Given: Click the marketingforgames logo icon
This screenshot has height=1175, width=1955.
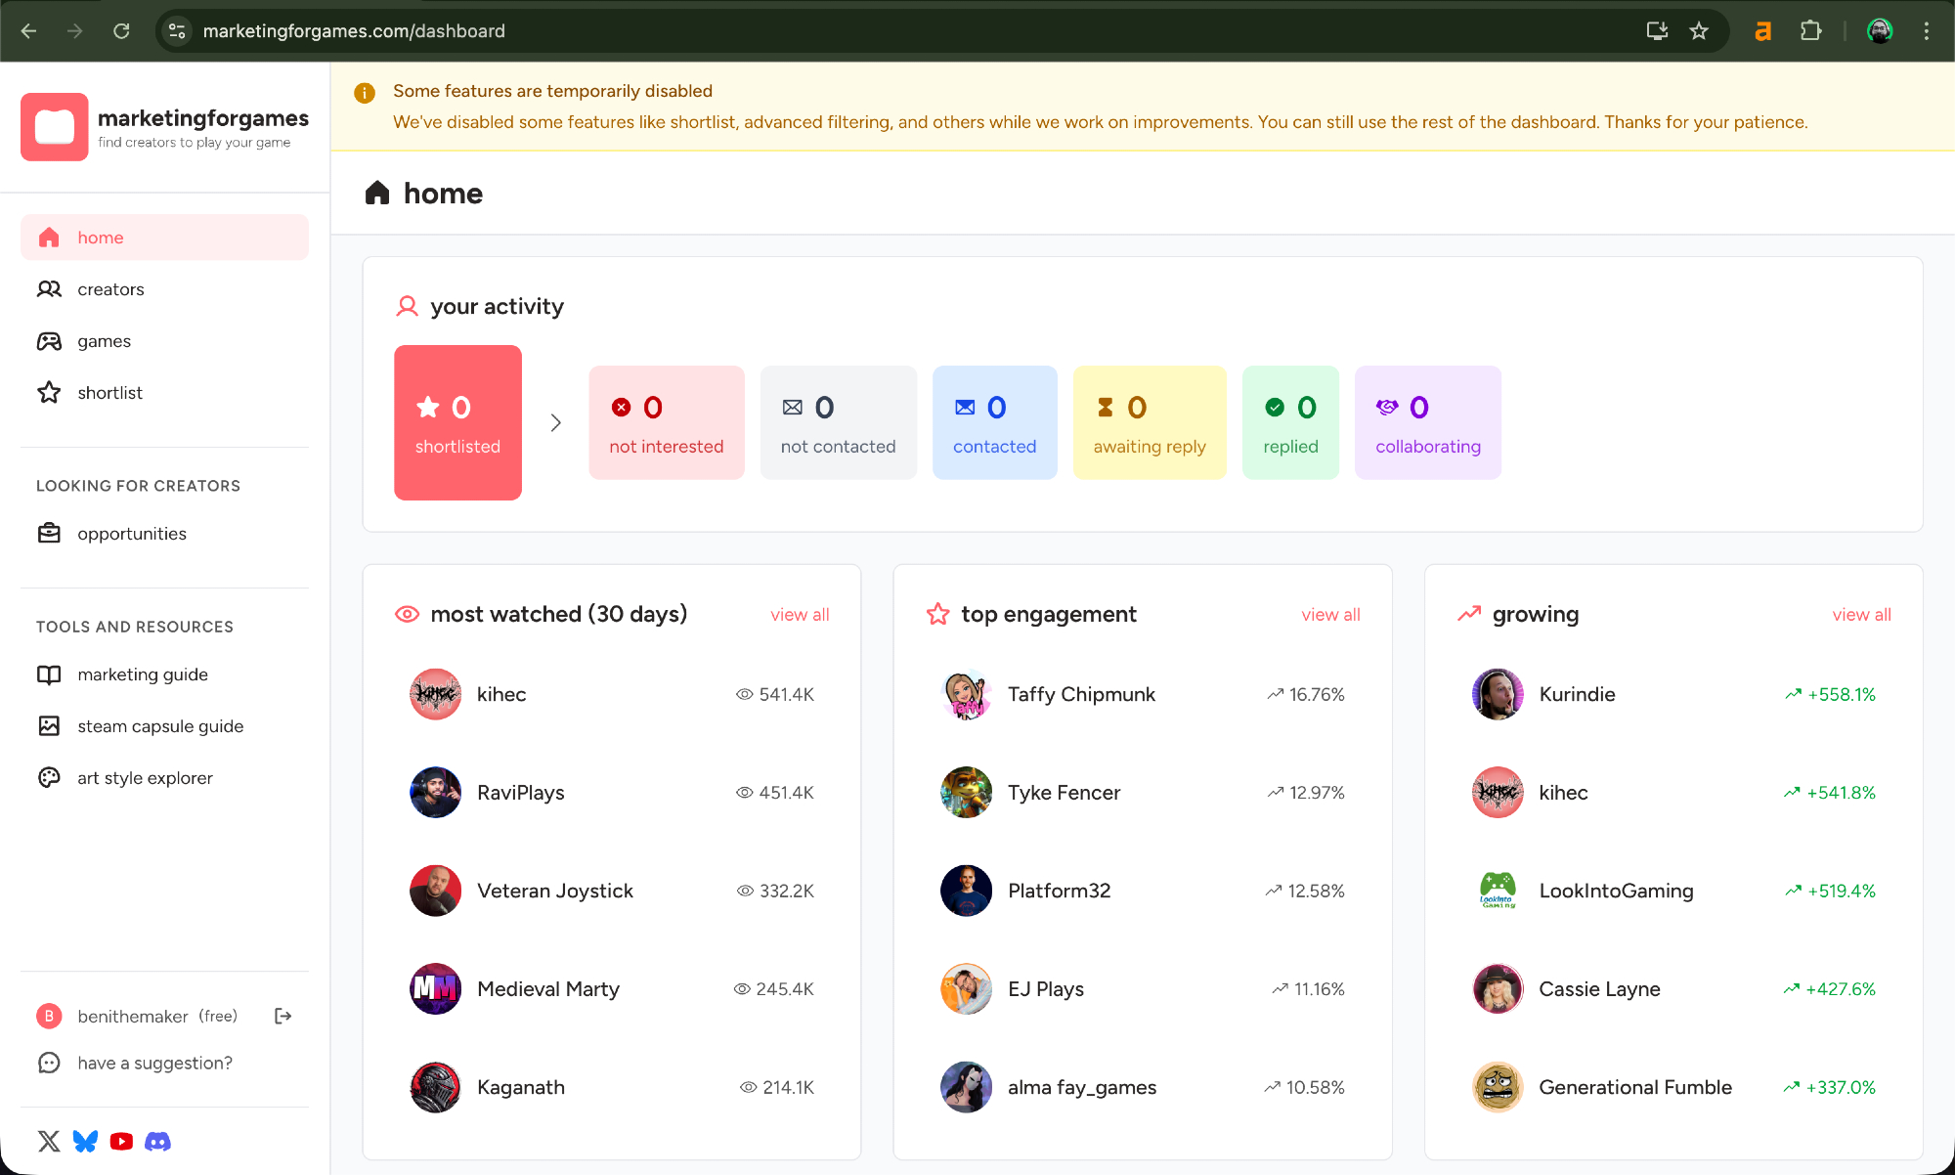Looking at the screenshot, I should (55, 127).
